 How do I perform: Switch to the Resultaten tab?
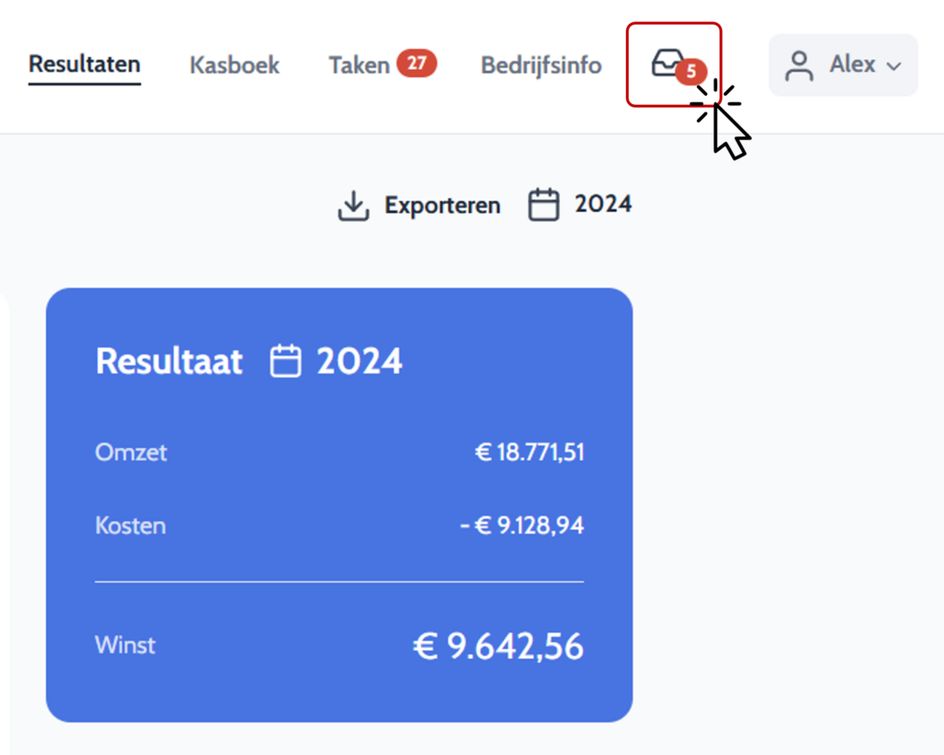pos(84,65)
